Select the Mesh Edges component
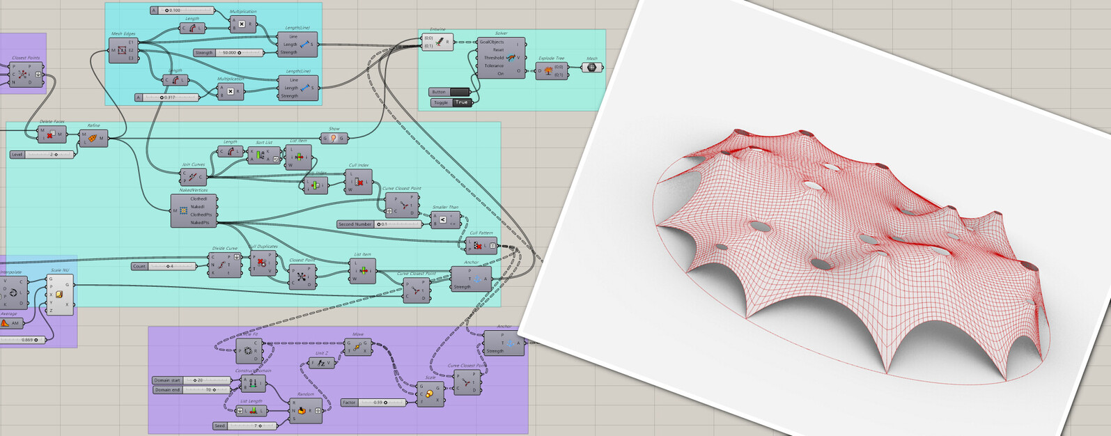1111x436 pixels. pyautogui.click(x=123, y=50)
